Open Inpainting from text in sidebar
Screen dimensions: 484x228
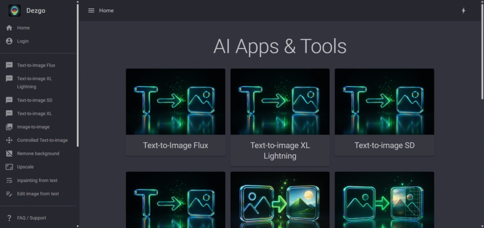[38, 180]
